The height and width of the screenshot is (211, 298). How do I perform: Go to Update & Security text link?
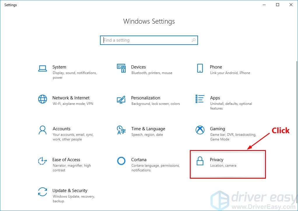[x=70, y=191]
